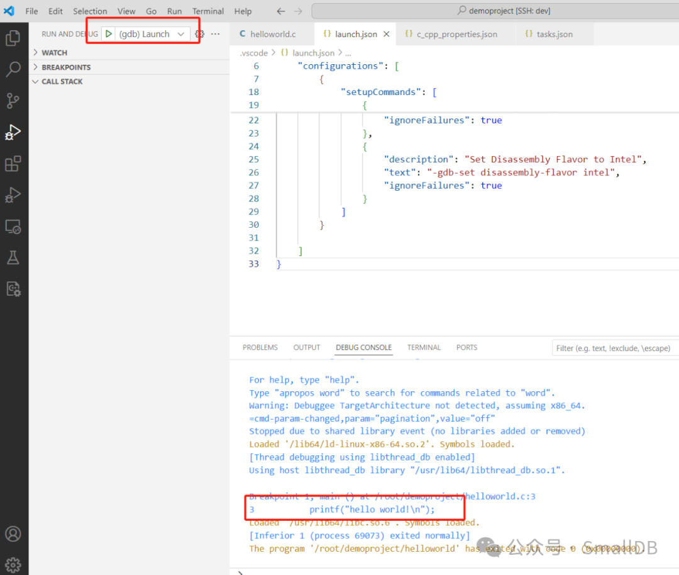Click the "-gdb-set disassembly-flavor intel" string
Viewport: 679px width, 575px height.
(x=521, y=172)
